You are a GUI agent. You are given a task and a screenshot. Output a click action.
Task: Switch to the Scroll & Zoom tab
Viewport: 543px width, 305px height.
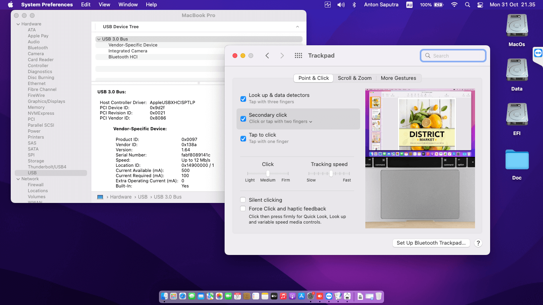355,78
